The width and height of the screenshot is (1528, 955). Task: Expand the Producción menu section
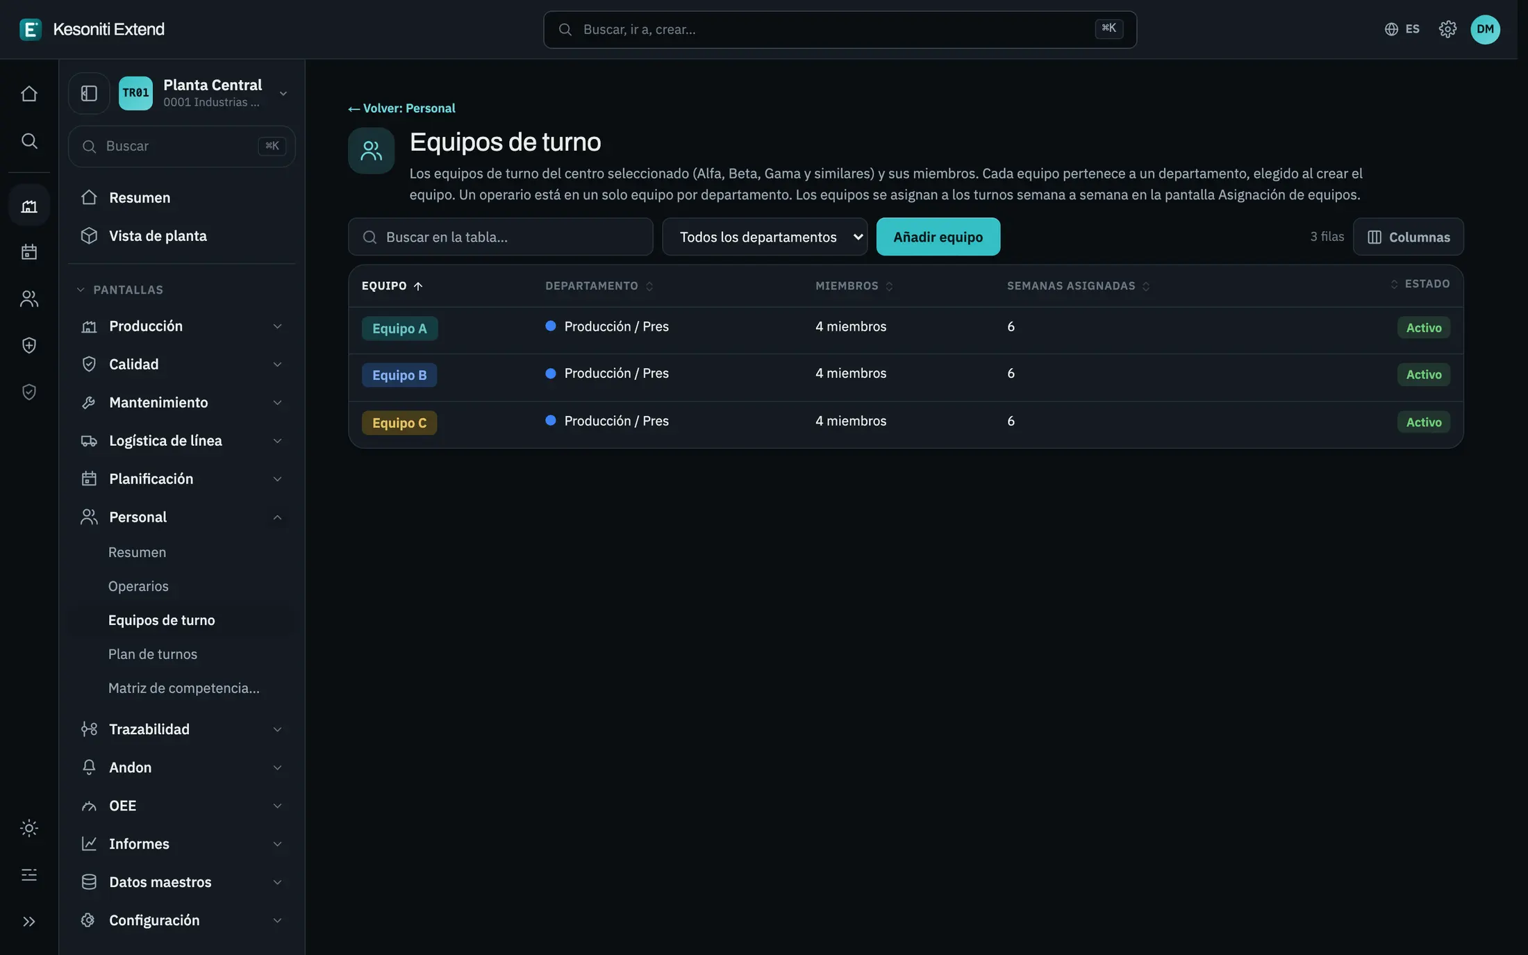(182, 326)
